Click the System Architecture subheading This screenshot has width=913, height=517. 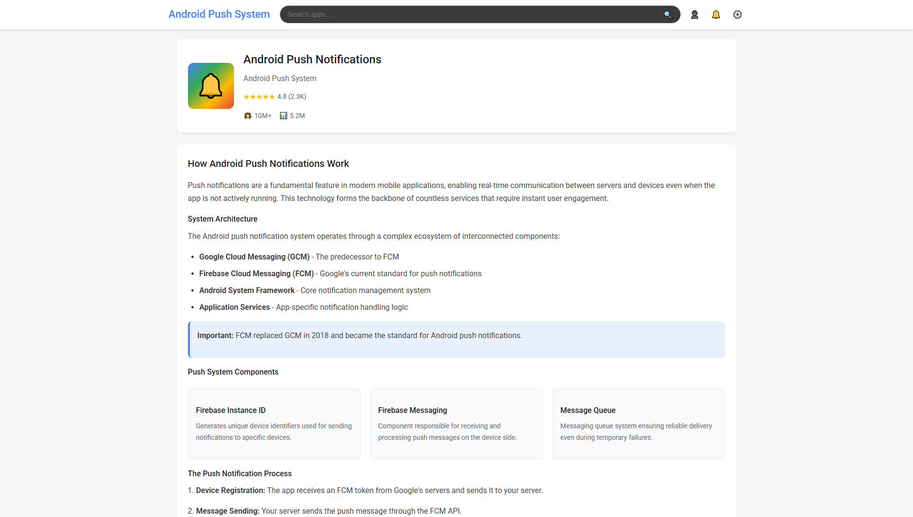click(222, 219)
